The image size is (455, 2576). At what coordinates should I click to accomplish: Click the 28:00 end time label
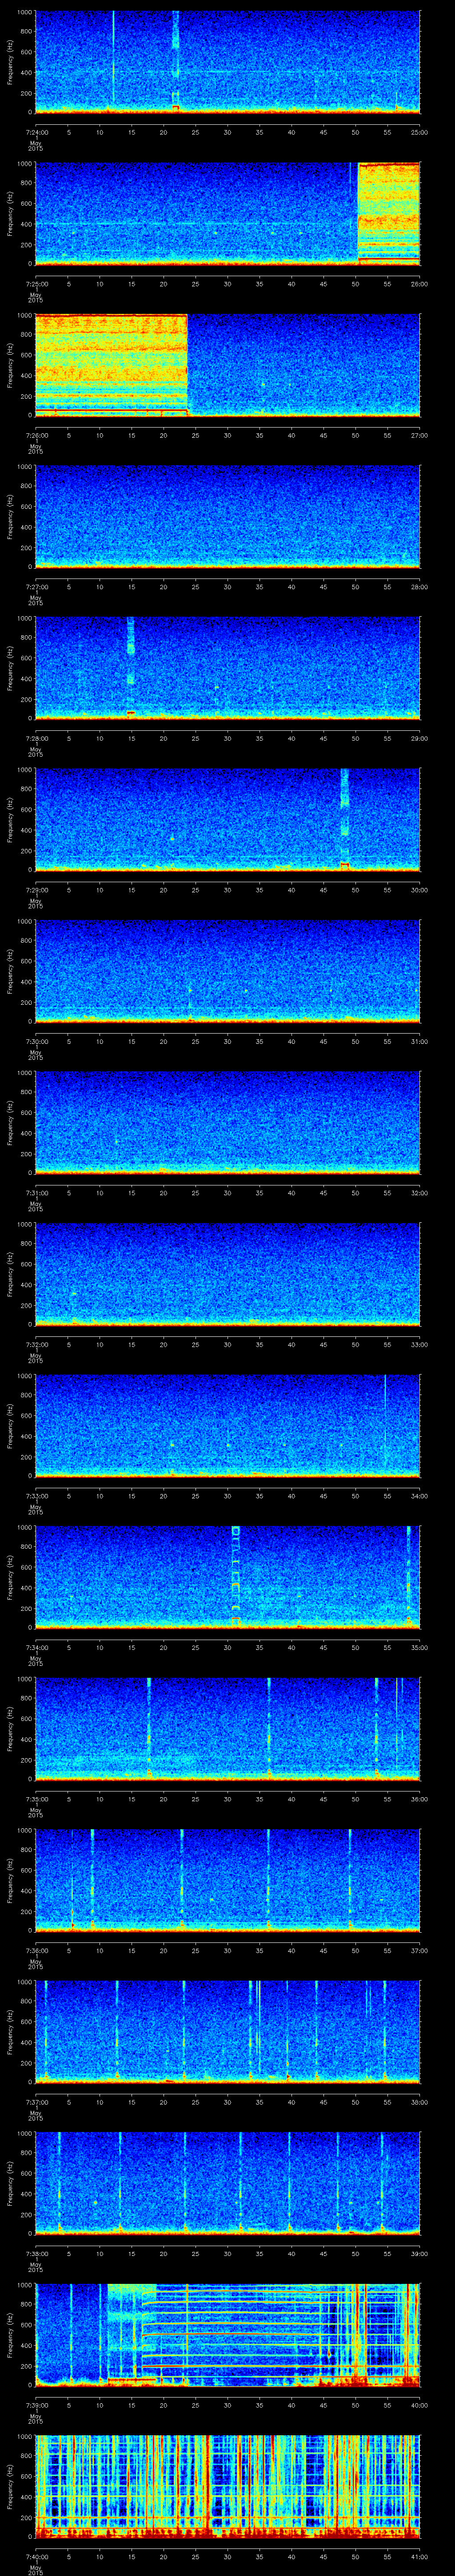coord(419,587)
